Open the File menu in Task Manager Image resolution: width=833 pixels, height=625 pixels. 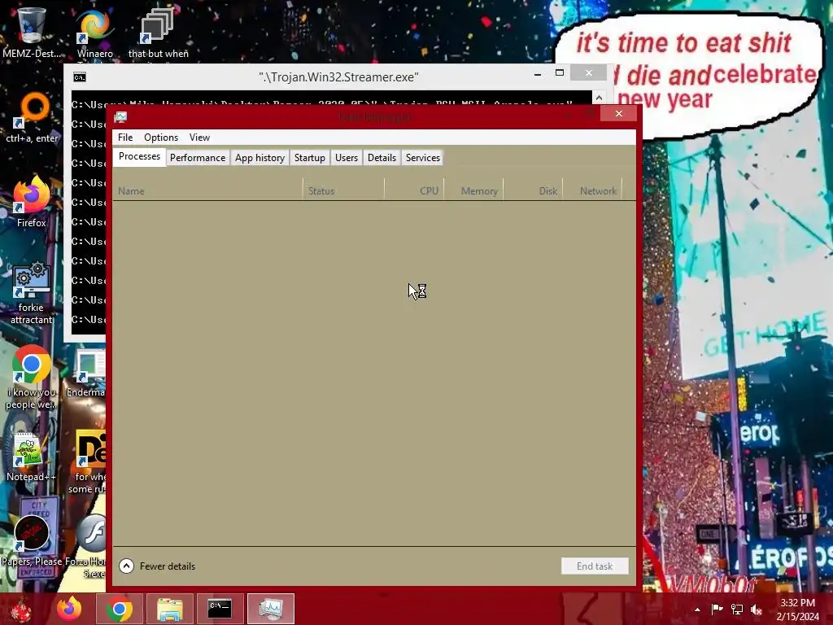coord(125,137)
